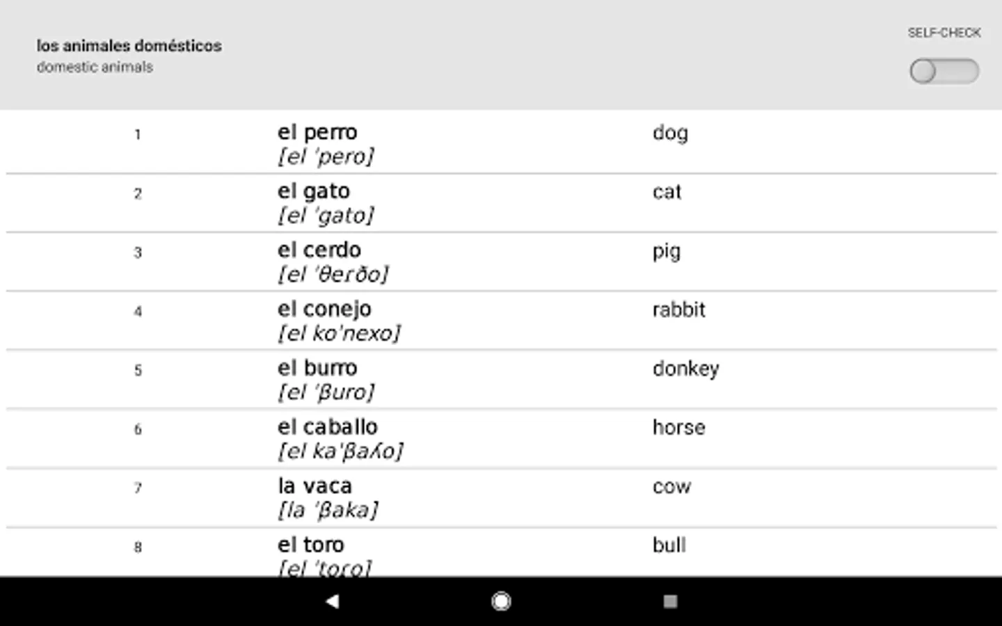Tap the SELF-CHECK label
Screen dimensions: 1002x626
[x=944, y=33]
